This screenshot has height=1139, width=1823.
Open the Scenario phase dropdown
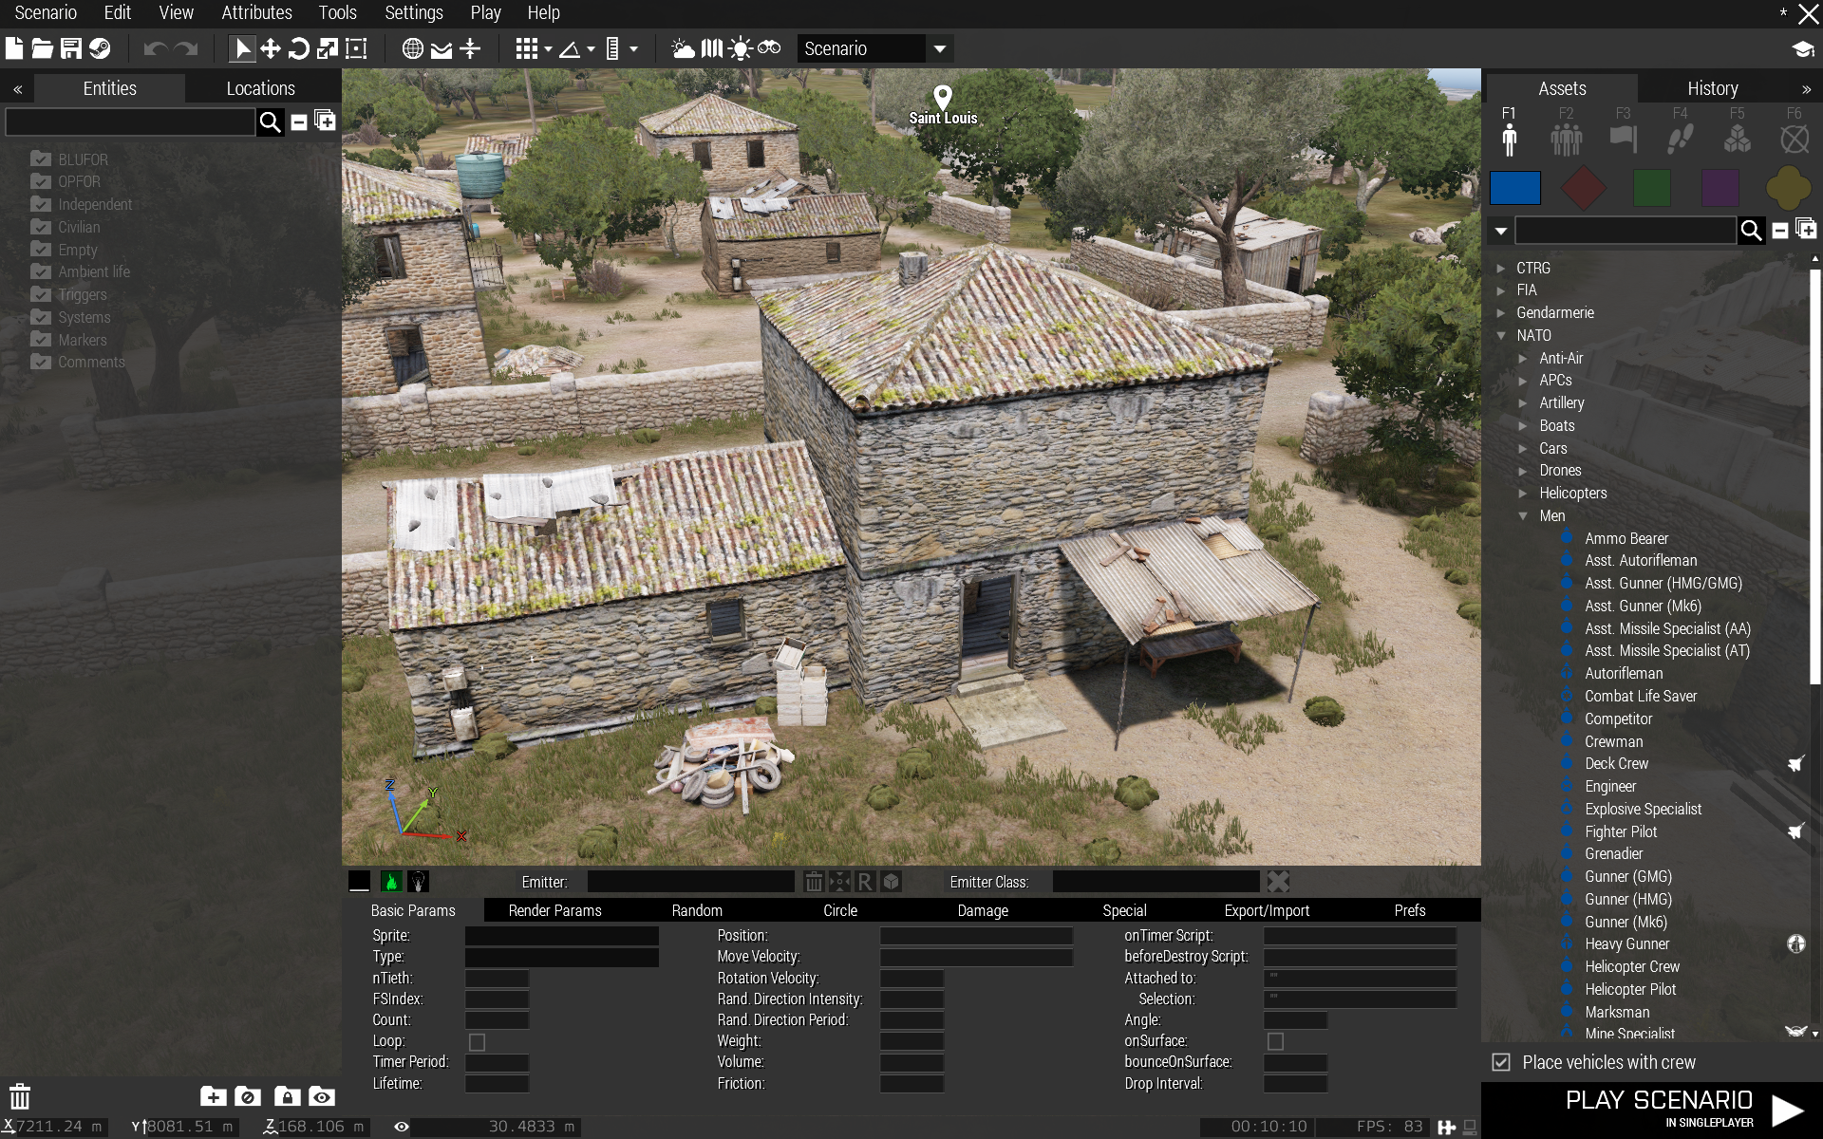pos(874,48)
